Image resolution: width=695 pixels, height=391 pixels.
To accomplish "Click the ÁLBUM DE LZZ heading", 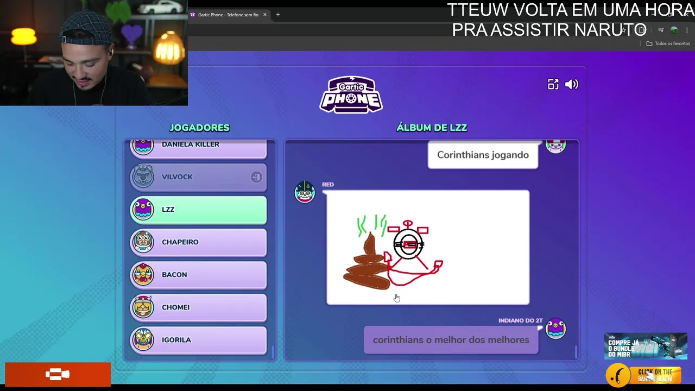I will point(432,128).
